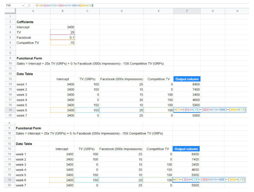The height and width of the screenshot is (192, 254).
Task: Select column G header
Action: click(213, 11)
